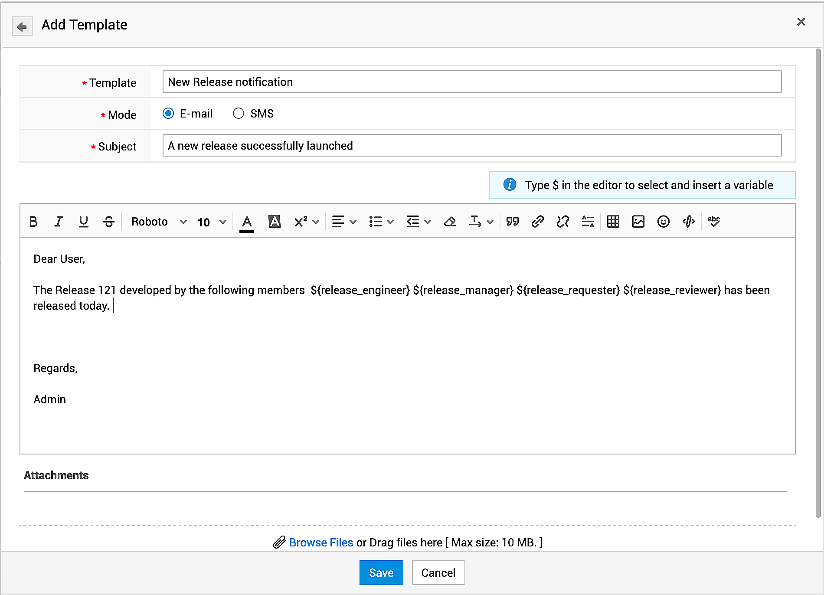The height and width of the screenshot is (595, 824).
Task: Apply italic formatting
Action: pyautogui.click(x=59, y=222)
